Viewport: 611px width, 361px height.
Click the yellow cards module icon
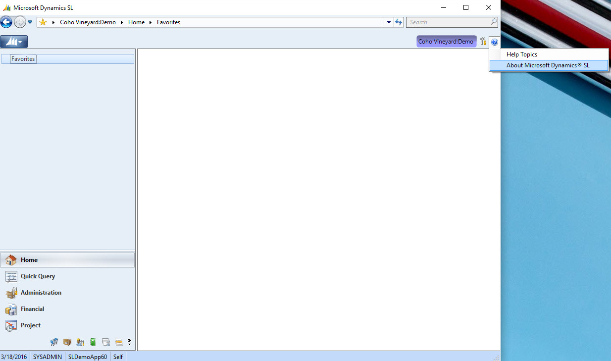pyautogui.click(x=118, y=342)
